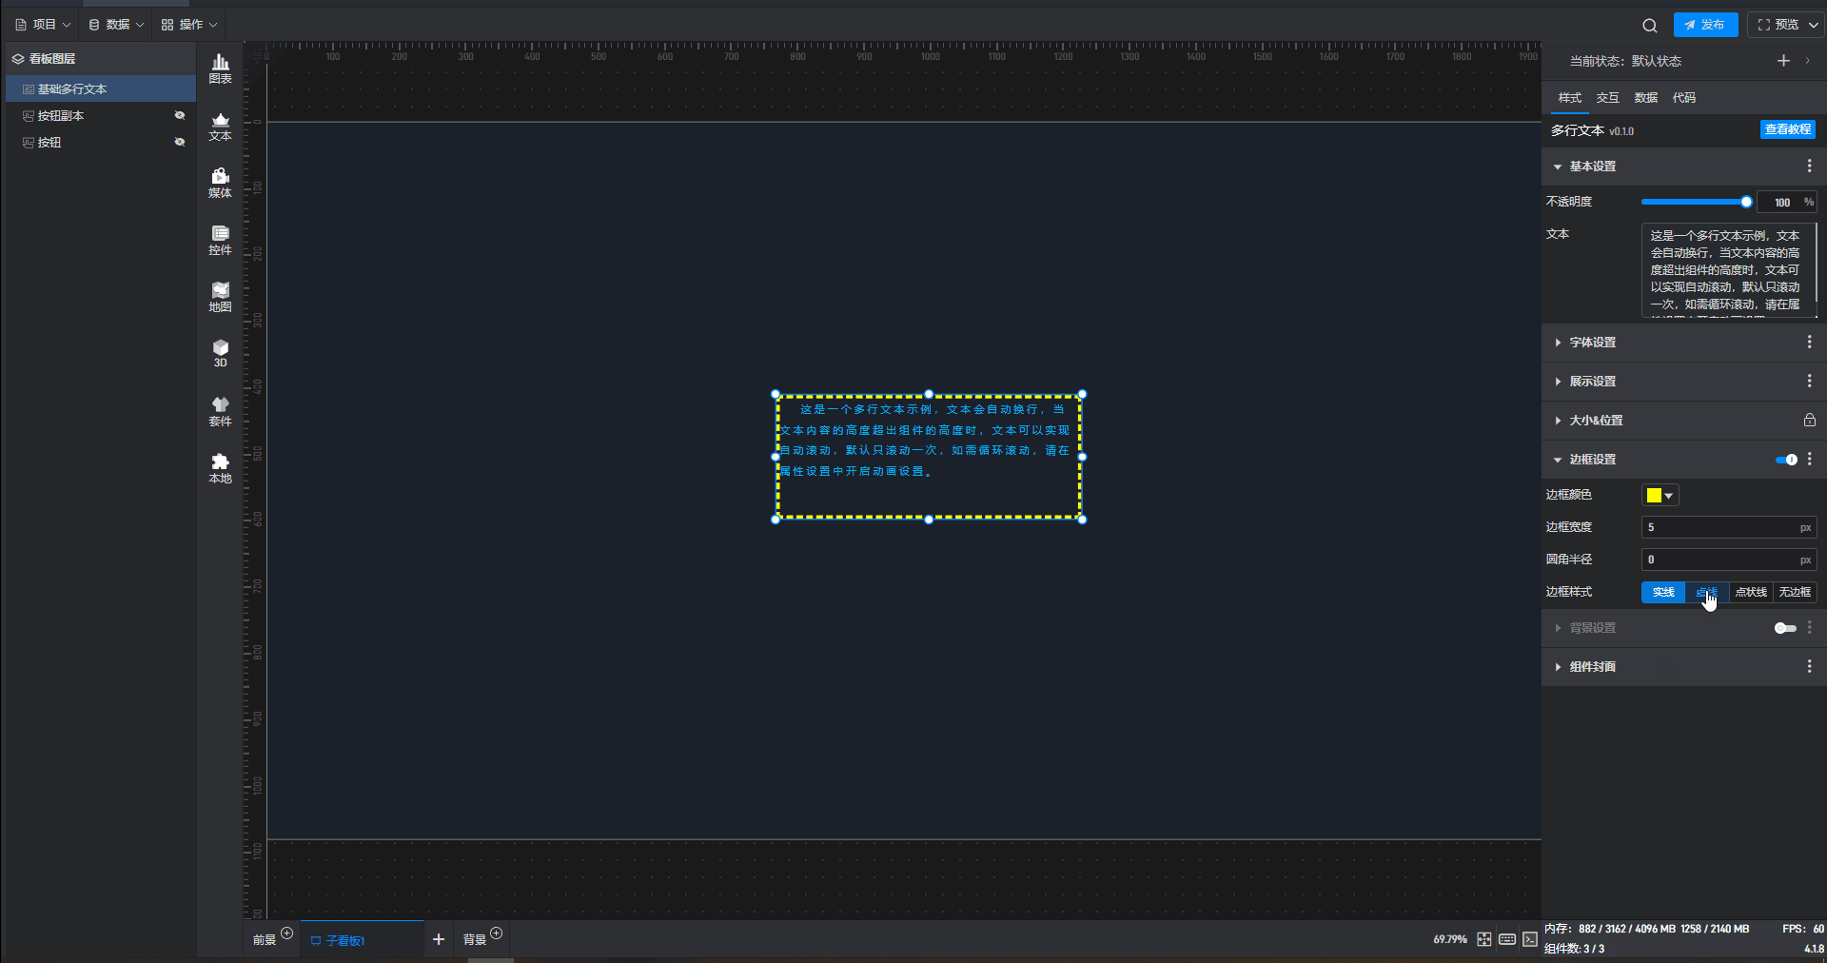
Task: Click the 套件 kit icon
Action: pyautogui.click(x=220, y=411)
